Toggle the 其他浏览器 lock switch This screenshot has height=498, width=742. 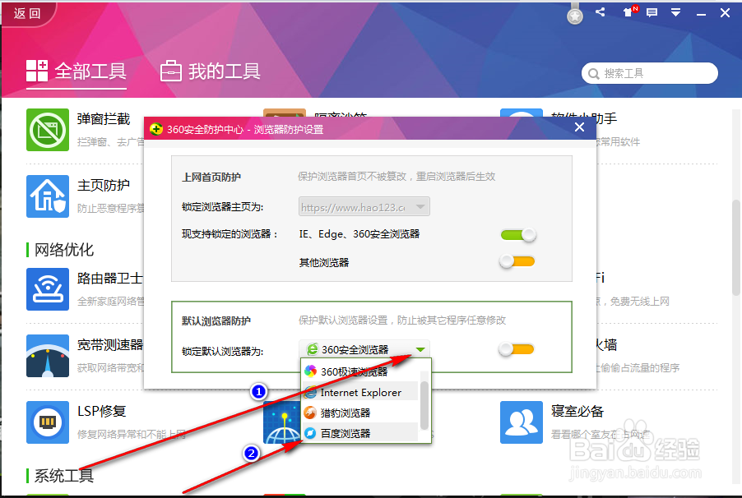click(517, 261)
